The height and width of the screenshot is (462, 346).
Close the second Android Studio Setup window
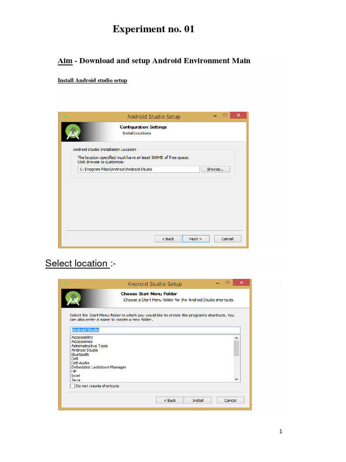pos(241,282)
